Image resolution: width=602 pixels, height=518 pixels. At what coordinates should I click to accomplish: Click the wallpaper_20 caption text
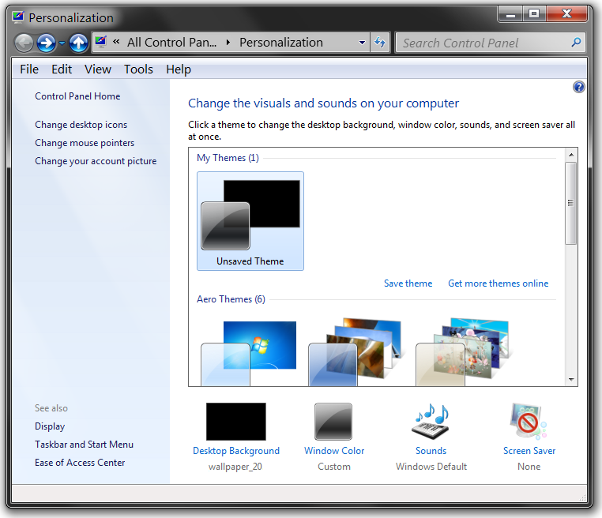pos(235,467)
